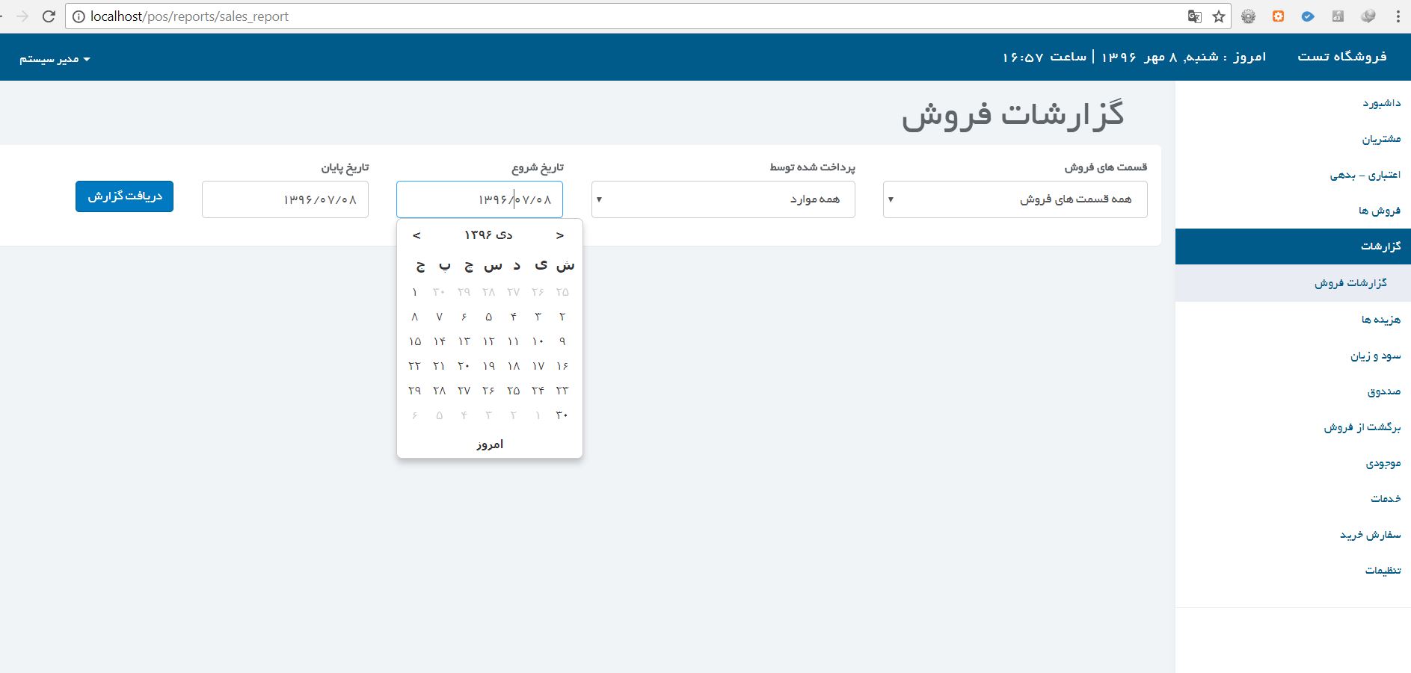Screen dimensions: 1411x673
Task: View site information icon beside localhost URL
Action: coord(79,16)
